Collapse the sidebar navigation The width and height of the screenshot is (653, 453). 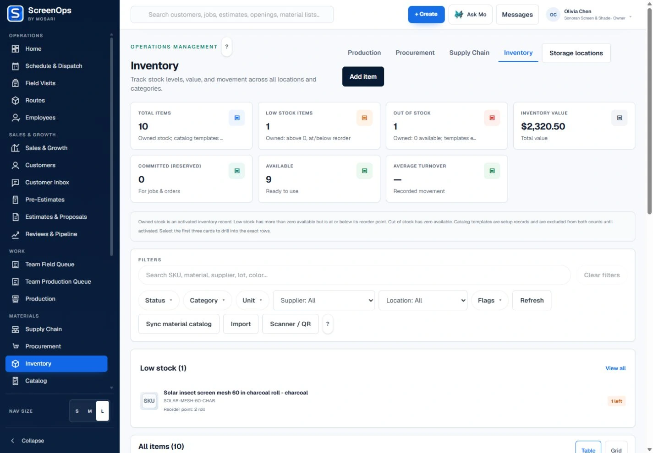(x=27, y=441)
